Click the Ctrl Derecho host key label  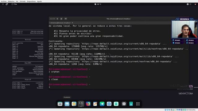point(191,110)
